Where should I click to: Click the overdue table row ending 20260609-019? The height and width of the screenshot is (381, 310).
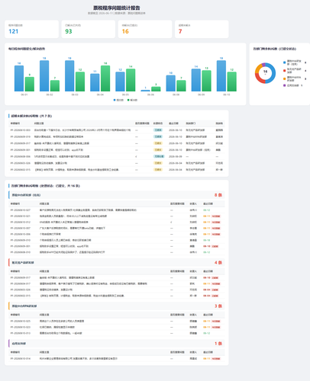point(117,136)
